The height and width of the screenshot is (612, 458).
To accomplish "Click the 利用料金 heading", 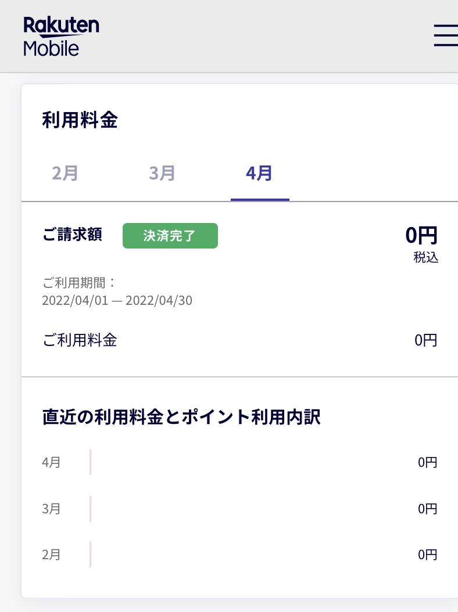I will (80, 120).
